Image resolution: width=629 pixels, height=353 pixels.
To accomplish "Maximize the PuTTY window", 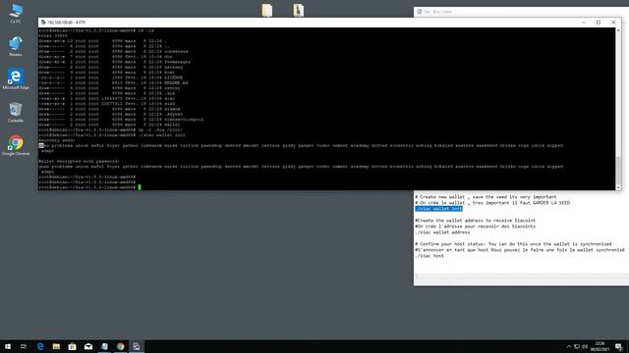I will coord(599,23).
